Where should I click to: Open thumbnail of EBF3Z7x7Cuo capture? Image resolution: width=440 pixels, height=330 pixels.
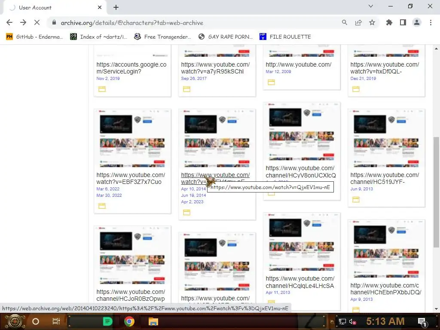click(132, 138)
